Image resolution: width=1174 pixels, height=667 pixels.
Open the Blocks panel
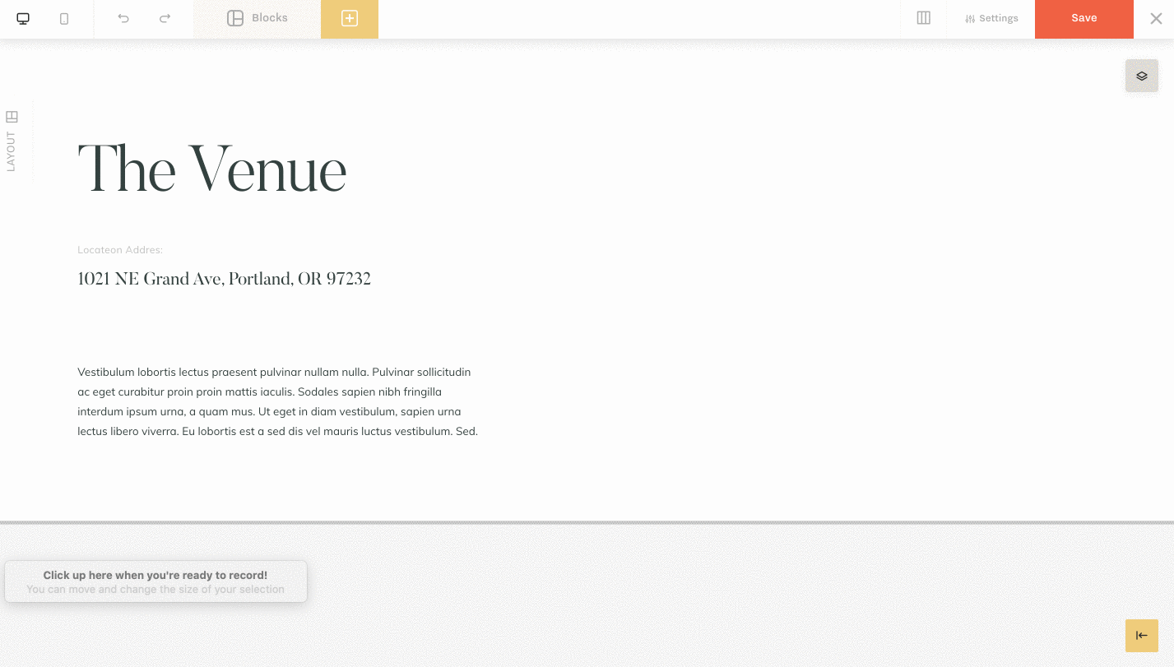coord(257,18)
